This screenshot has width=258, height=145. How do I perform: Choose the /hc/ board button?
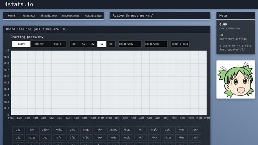coord(154,137)
